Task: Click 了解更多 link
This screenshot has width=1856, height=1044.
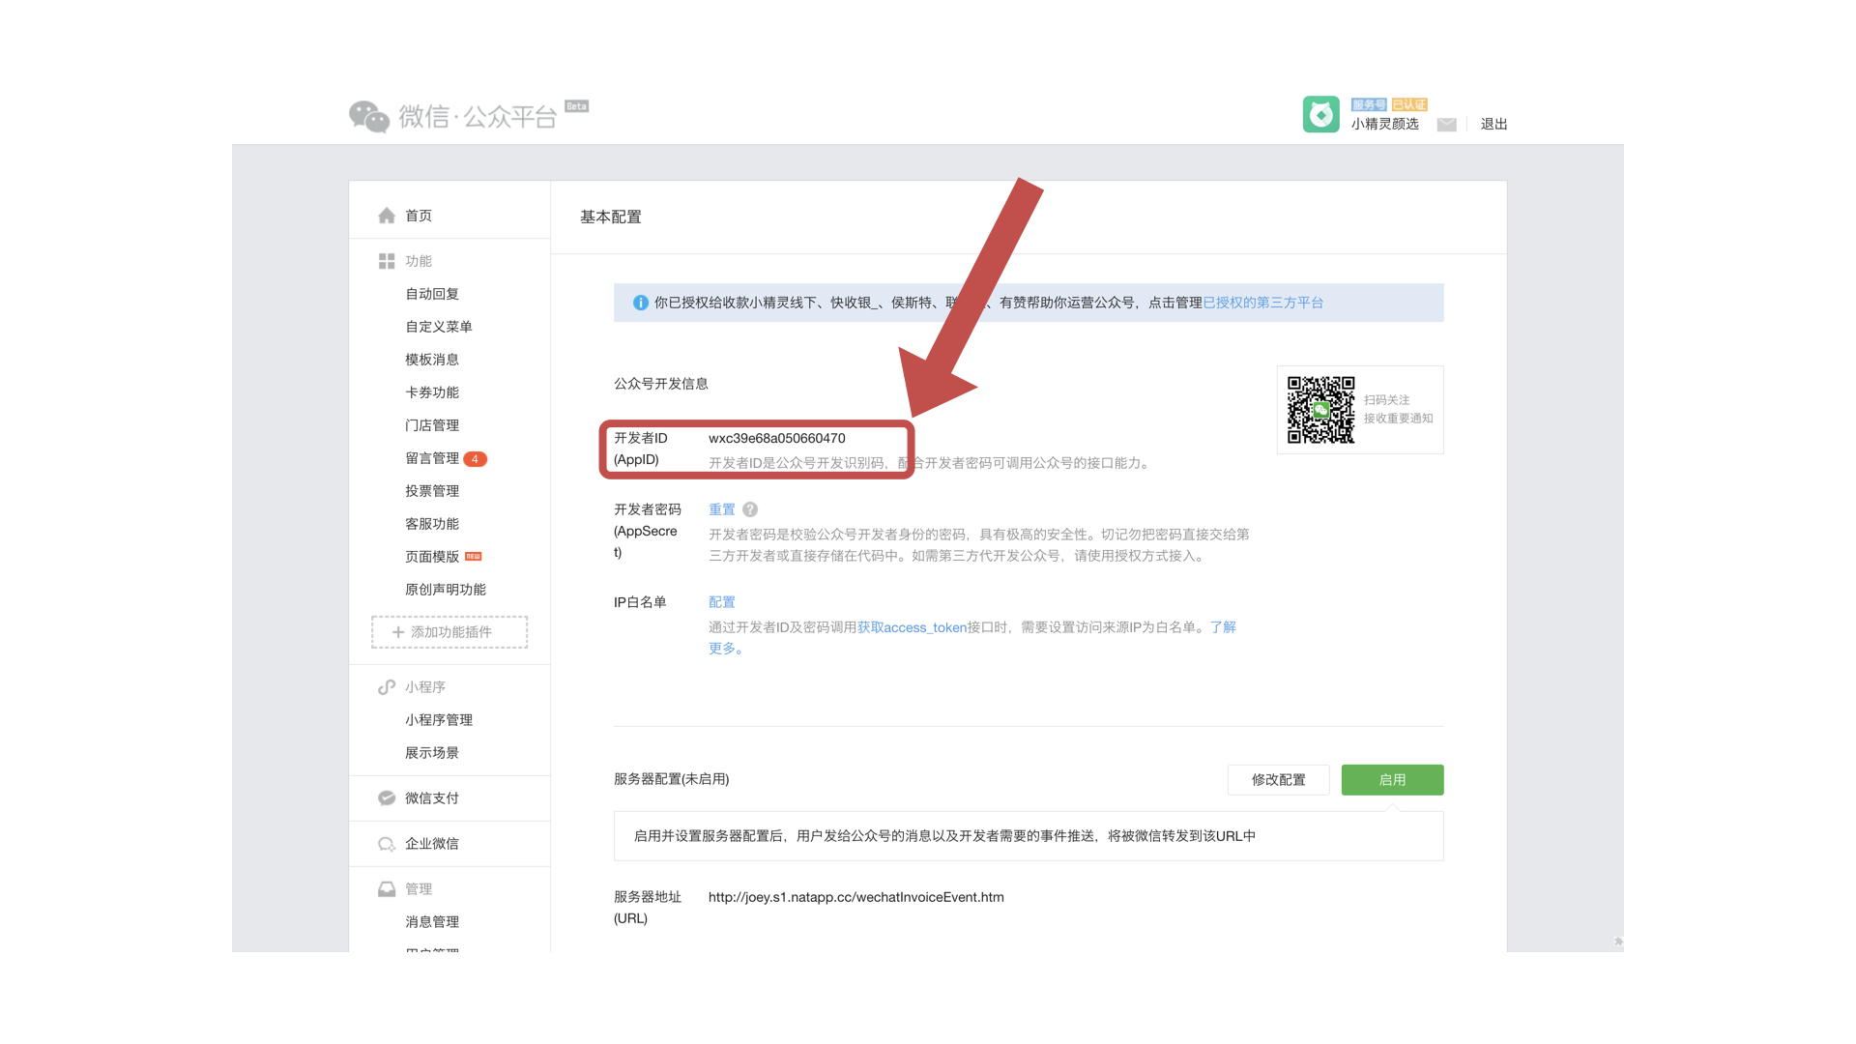Action: [x=1223, y=627]
